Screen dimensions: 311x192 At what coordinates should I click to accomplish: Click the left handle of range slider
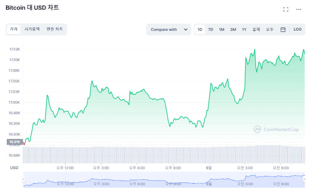tap(24, 179)
